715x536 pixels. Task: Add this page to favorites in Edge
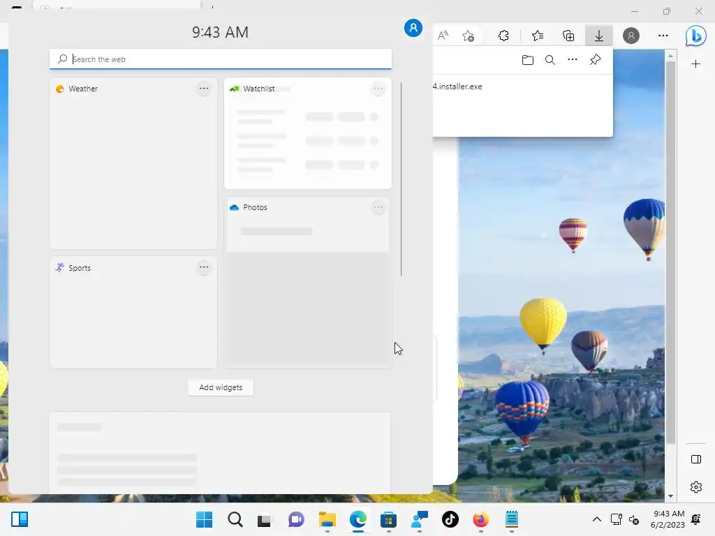[469, 36]
